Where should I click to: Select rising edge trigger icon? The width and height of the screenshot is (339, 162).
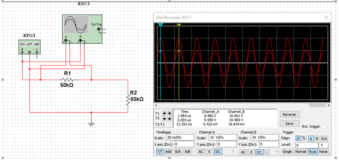(298, 138)
